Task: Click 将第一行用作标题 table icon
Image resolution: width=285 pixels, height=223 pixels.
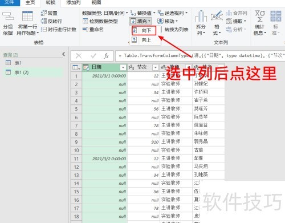Action: click(27, 17)
